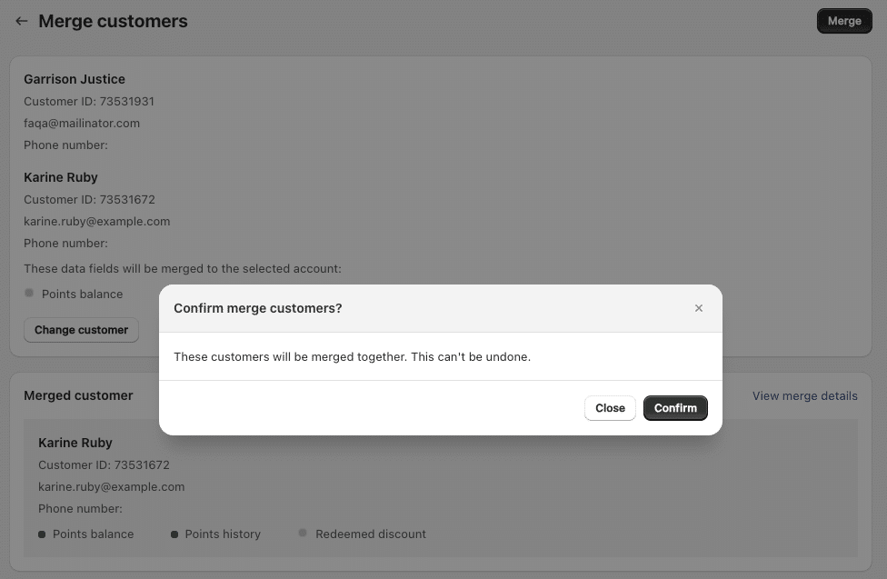The height and width of the screenshot is (579, 887).
Task: Click the Points balance dot under Garrison's section
Action: pyautogui.click(x=29, y=293)
